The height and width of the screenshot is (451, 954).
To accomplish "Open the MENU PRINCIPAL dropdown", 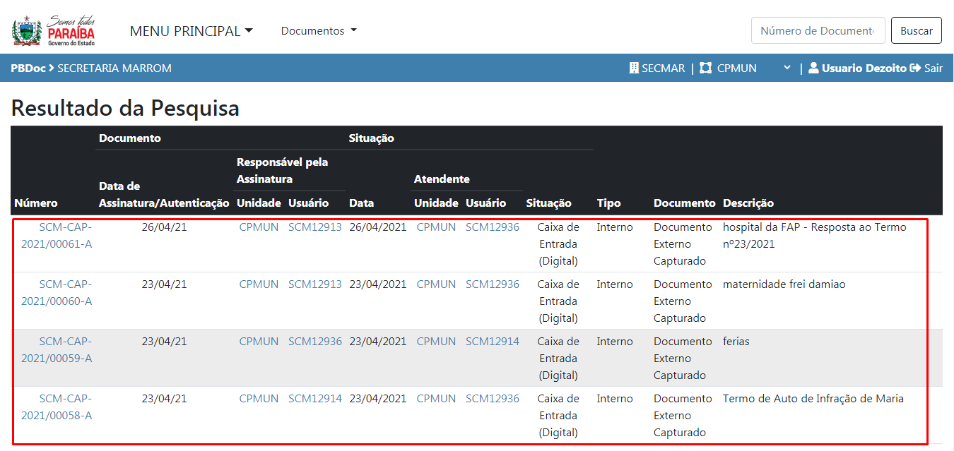I will pyautogui.click(x=191, y=31).
